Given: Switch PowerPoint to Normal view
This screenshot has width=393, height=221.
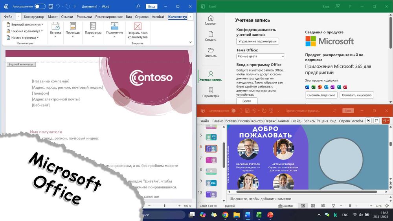Looking at the screenshot, I should [303, 206].
